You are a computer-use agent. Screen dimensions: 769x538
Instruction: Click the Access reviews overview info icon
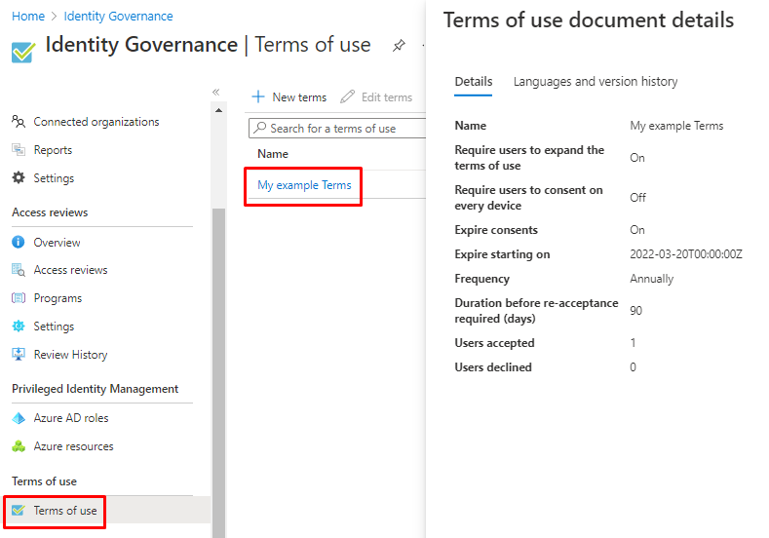19,243
